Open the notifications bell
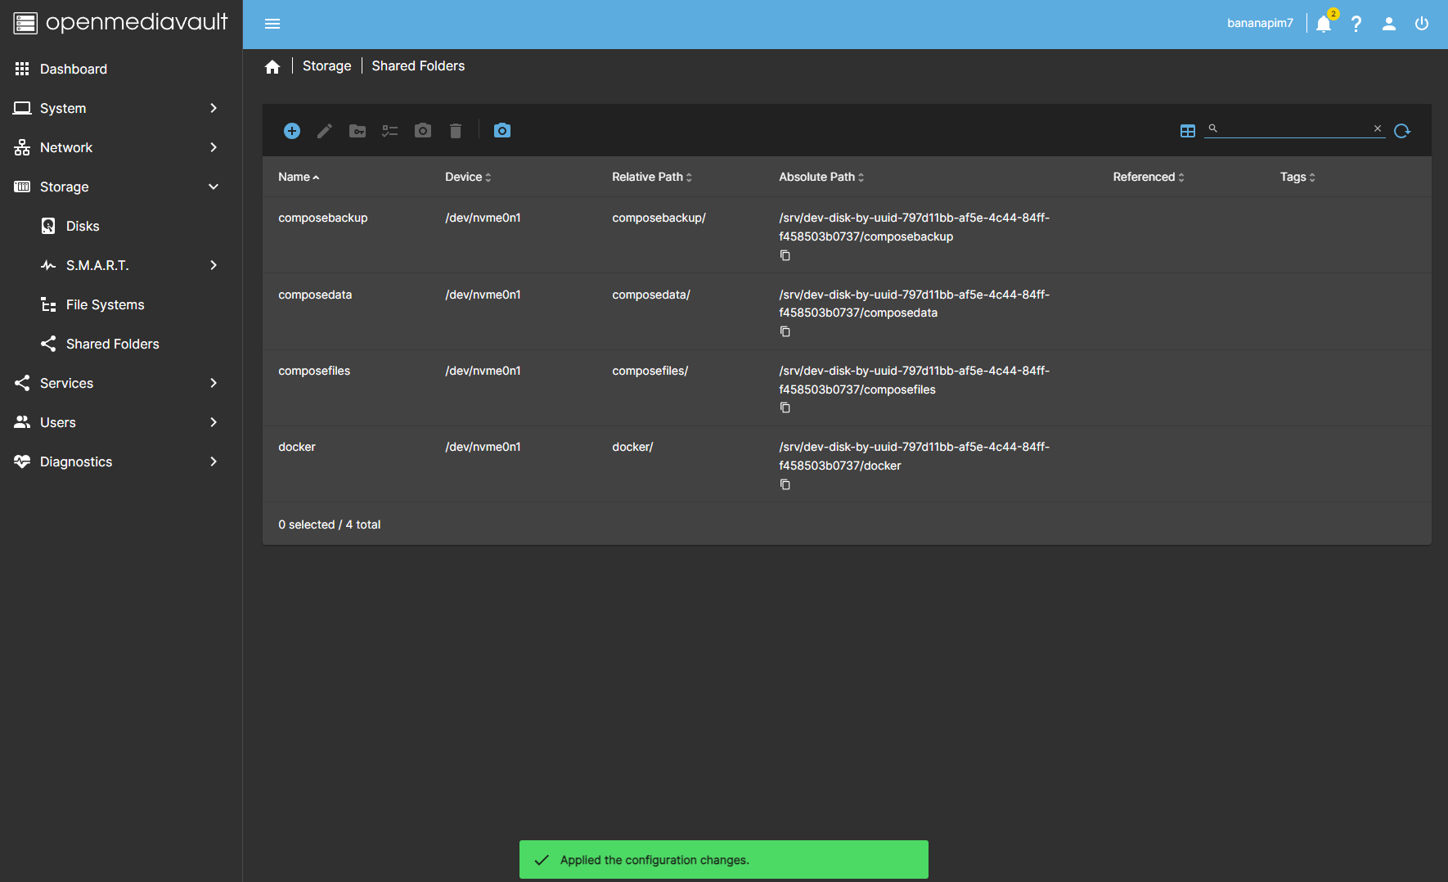 1324,24
